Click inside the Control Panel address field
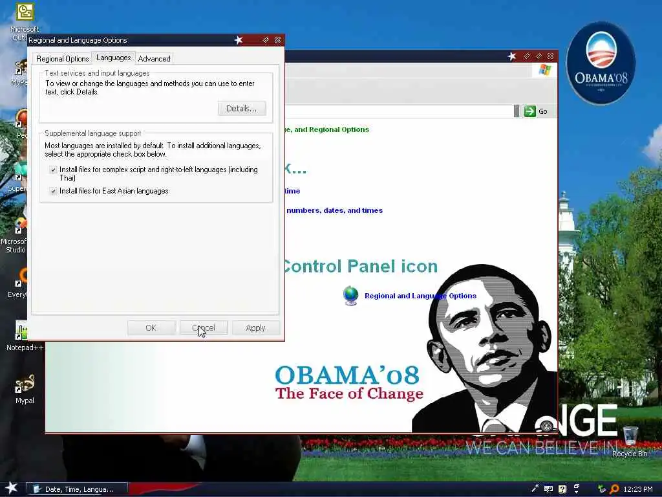 click(399, 111)
